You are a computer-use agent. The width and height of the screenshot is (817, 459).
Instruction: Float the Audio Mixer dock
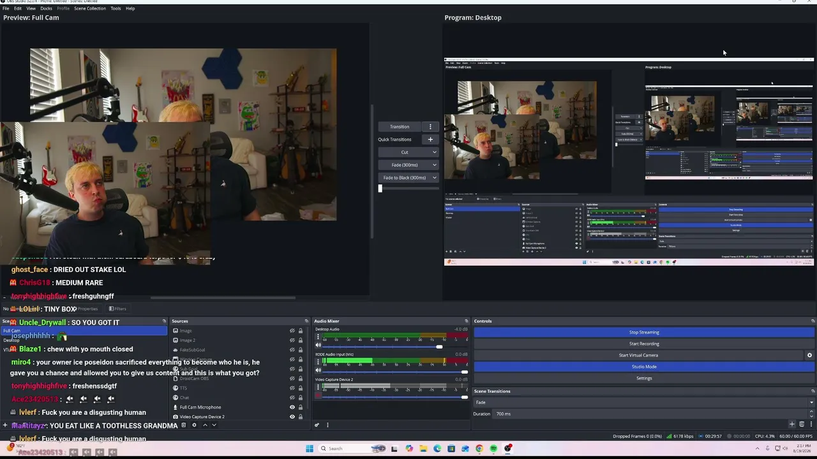tap(466, 321)
